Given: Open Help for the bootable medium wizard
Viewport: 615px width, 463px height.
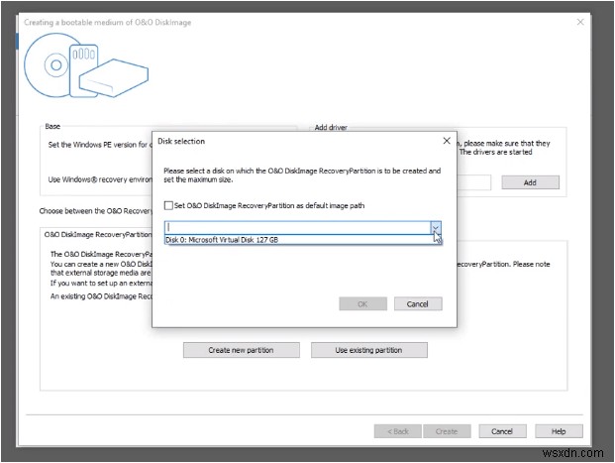Looking at the screenshot, I should click(559, 431).
